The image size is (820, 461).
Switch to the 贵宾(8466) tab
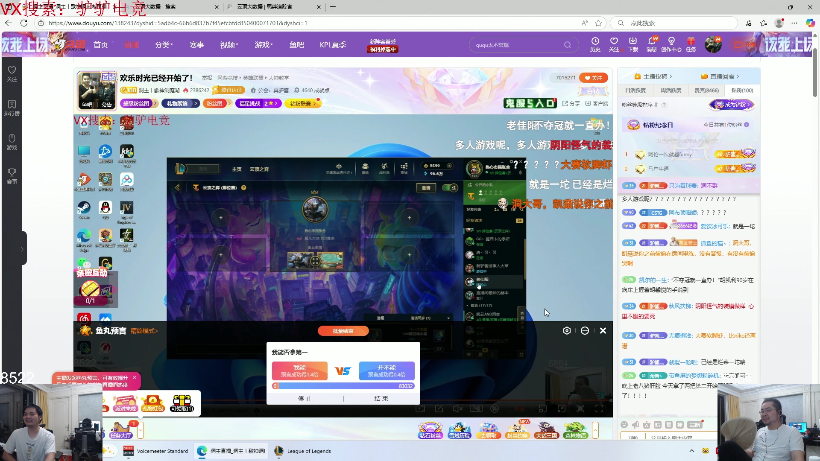(x=706, y=90)
